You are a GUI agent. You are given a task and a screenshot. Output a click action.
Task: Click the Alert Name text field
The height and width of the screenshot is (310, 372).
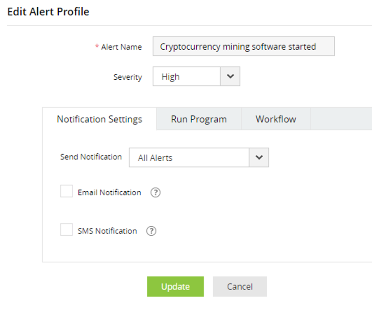click(243, 47)
